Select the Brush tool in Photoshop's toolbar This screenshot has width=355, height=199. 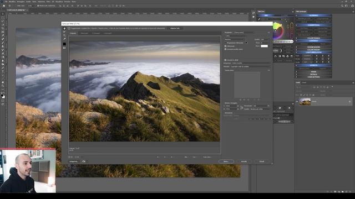pyautogui.click(x=3, y=43)
